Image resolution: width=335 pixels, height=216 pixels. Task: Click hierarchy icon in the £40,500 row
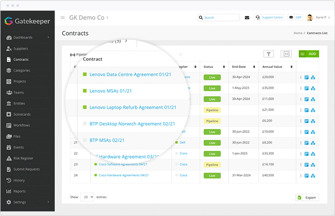[x=313, y=175]
